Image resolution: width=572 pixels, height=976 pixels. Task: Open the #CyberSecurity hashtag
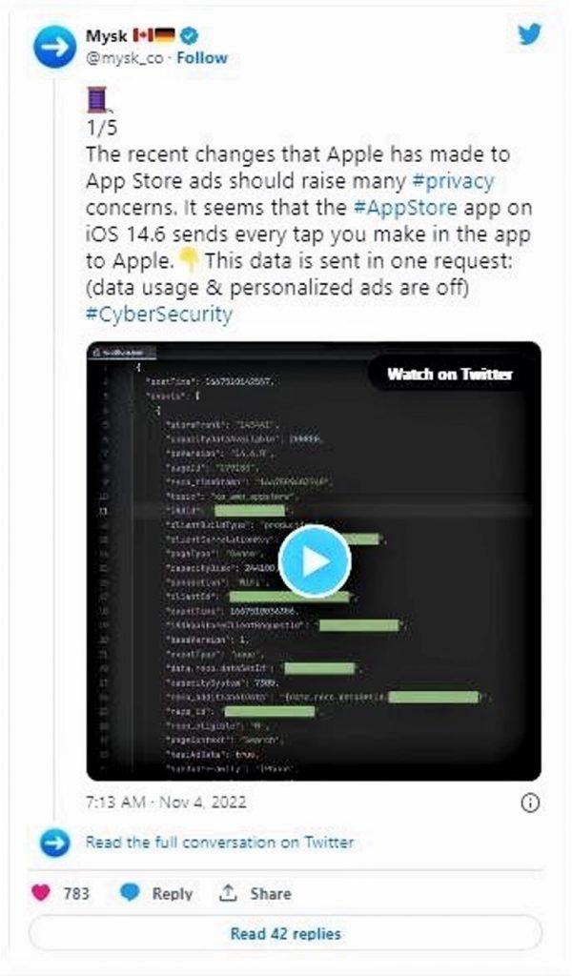pos(158,315)
